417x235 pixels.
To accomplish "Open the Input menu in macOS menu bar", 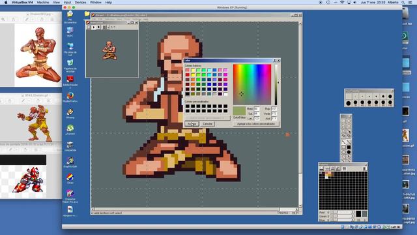I will tap(67, 3).
